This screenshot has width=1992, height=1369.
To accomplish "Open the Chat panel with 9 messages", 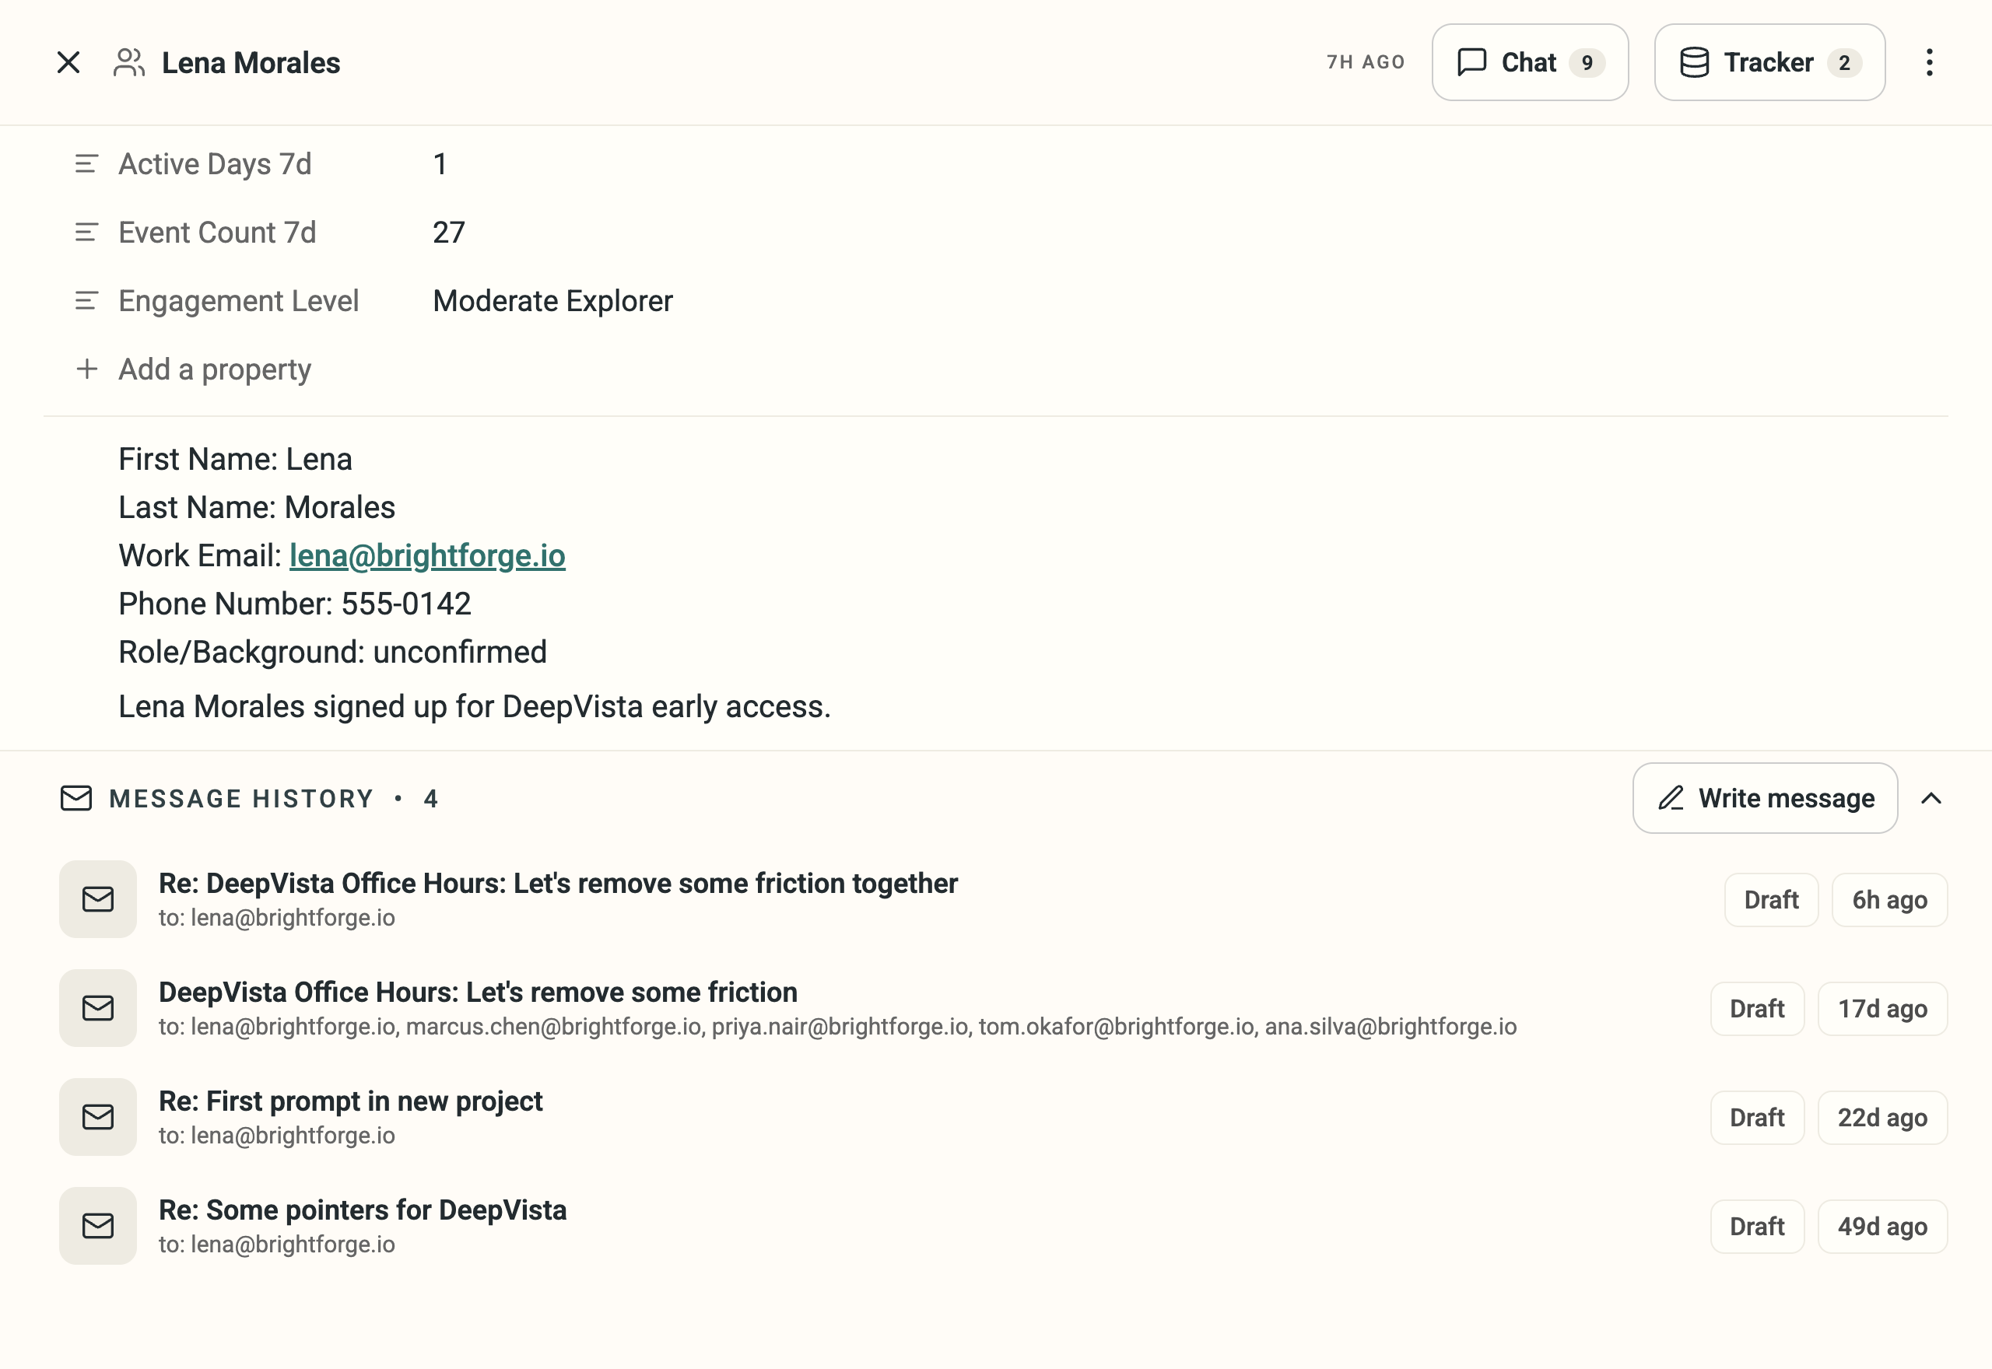I will tap(1530, 63).
